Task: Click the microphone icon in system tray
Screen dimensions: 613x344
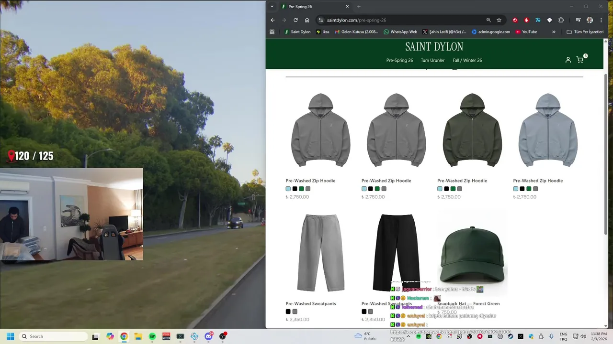Action: click(x=551, y=336)
